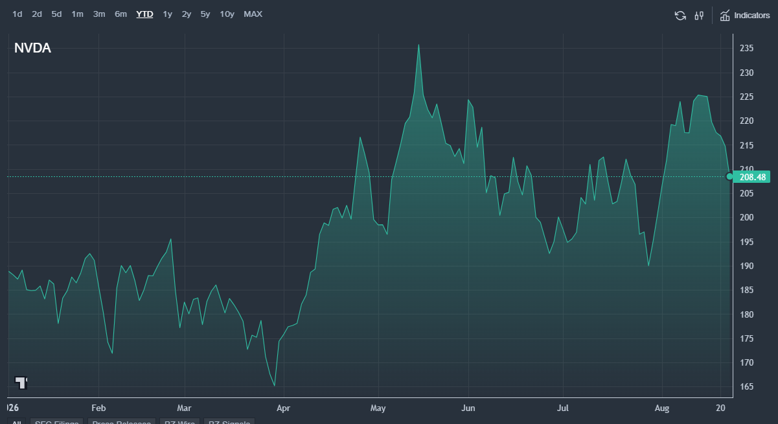Click the Feb date axis label

tap(98, 408)
